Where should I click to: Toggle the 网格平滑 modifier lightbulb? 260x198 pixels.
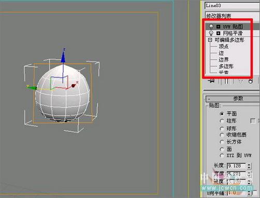coord(211,33)
